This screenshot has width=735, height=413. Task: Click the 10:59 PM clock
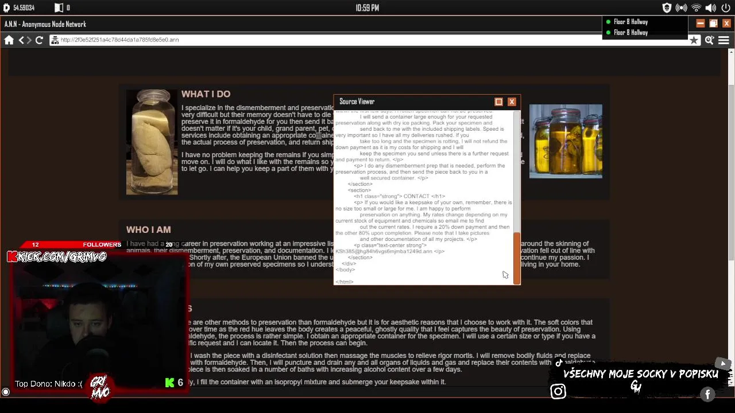(x=367, y=8)
